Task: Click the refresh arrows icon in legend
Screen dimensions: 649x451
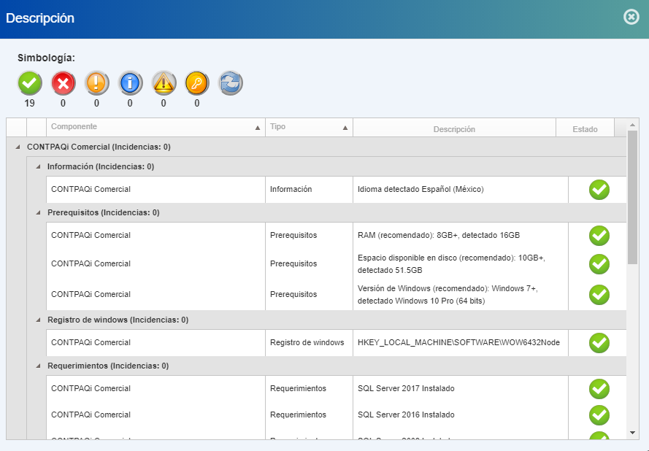Action: pos(231,83)
